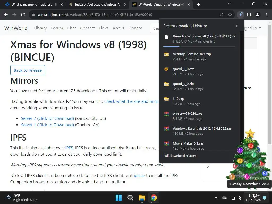Open a new browser tab
The image size is (272, 204).
point(199,5)
